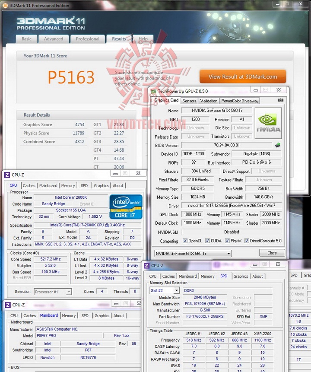Open Graphics tab in CPU-Z SPD window

tap(241, 276)
